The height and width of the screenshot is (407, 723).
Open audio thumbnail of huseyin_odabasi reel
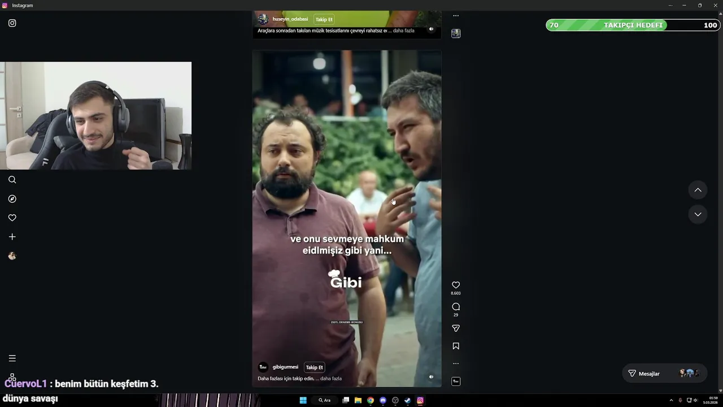click(456, 33)
